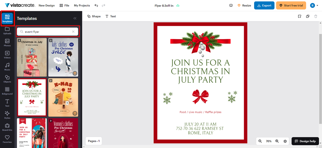Open Design help chat

(x=305, y=141)
